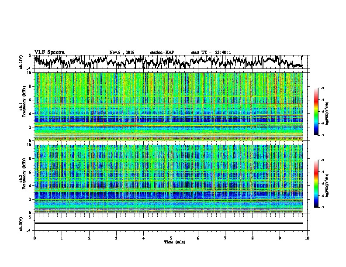Click the "start UT = 23:40: 1" label

click(211, 52)
